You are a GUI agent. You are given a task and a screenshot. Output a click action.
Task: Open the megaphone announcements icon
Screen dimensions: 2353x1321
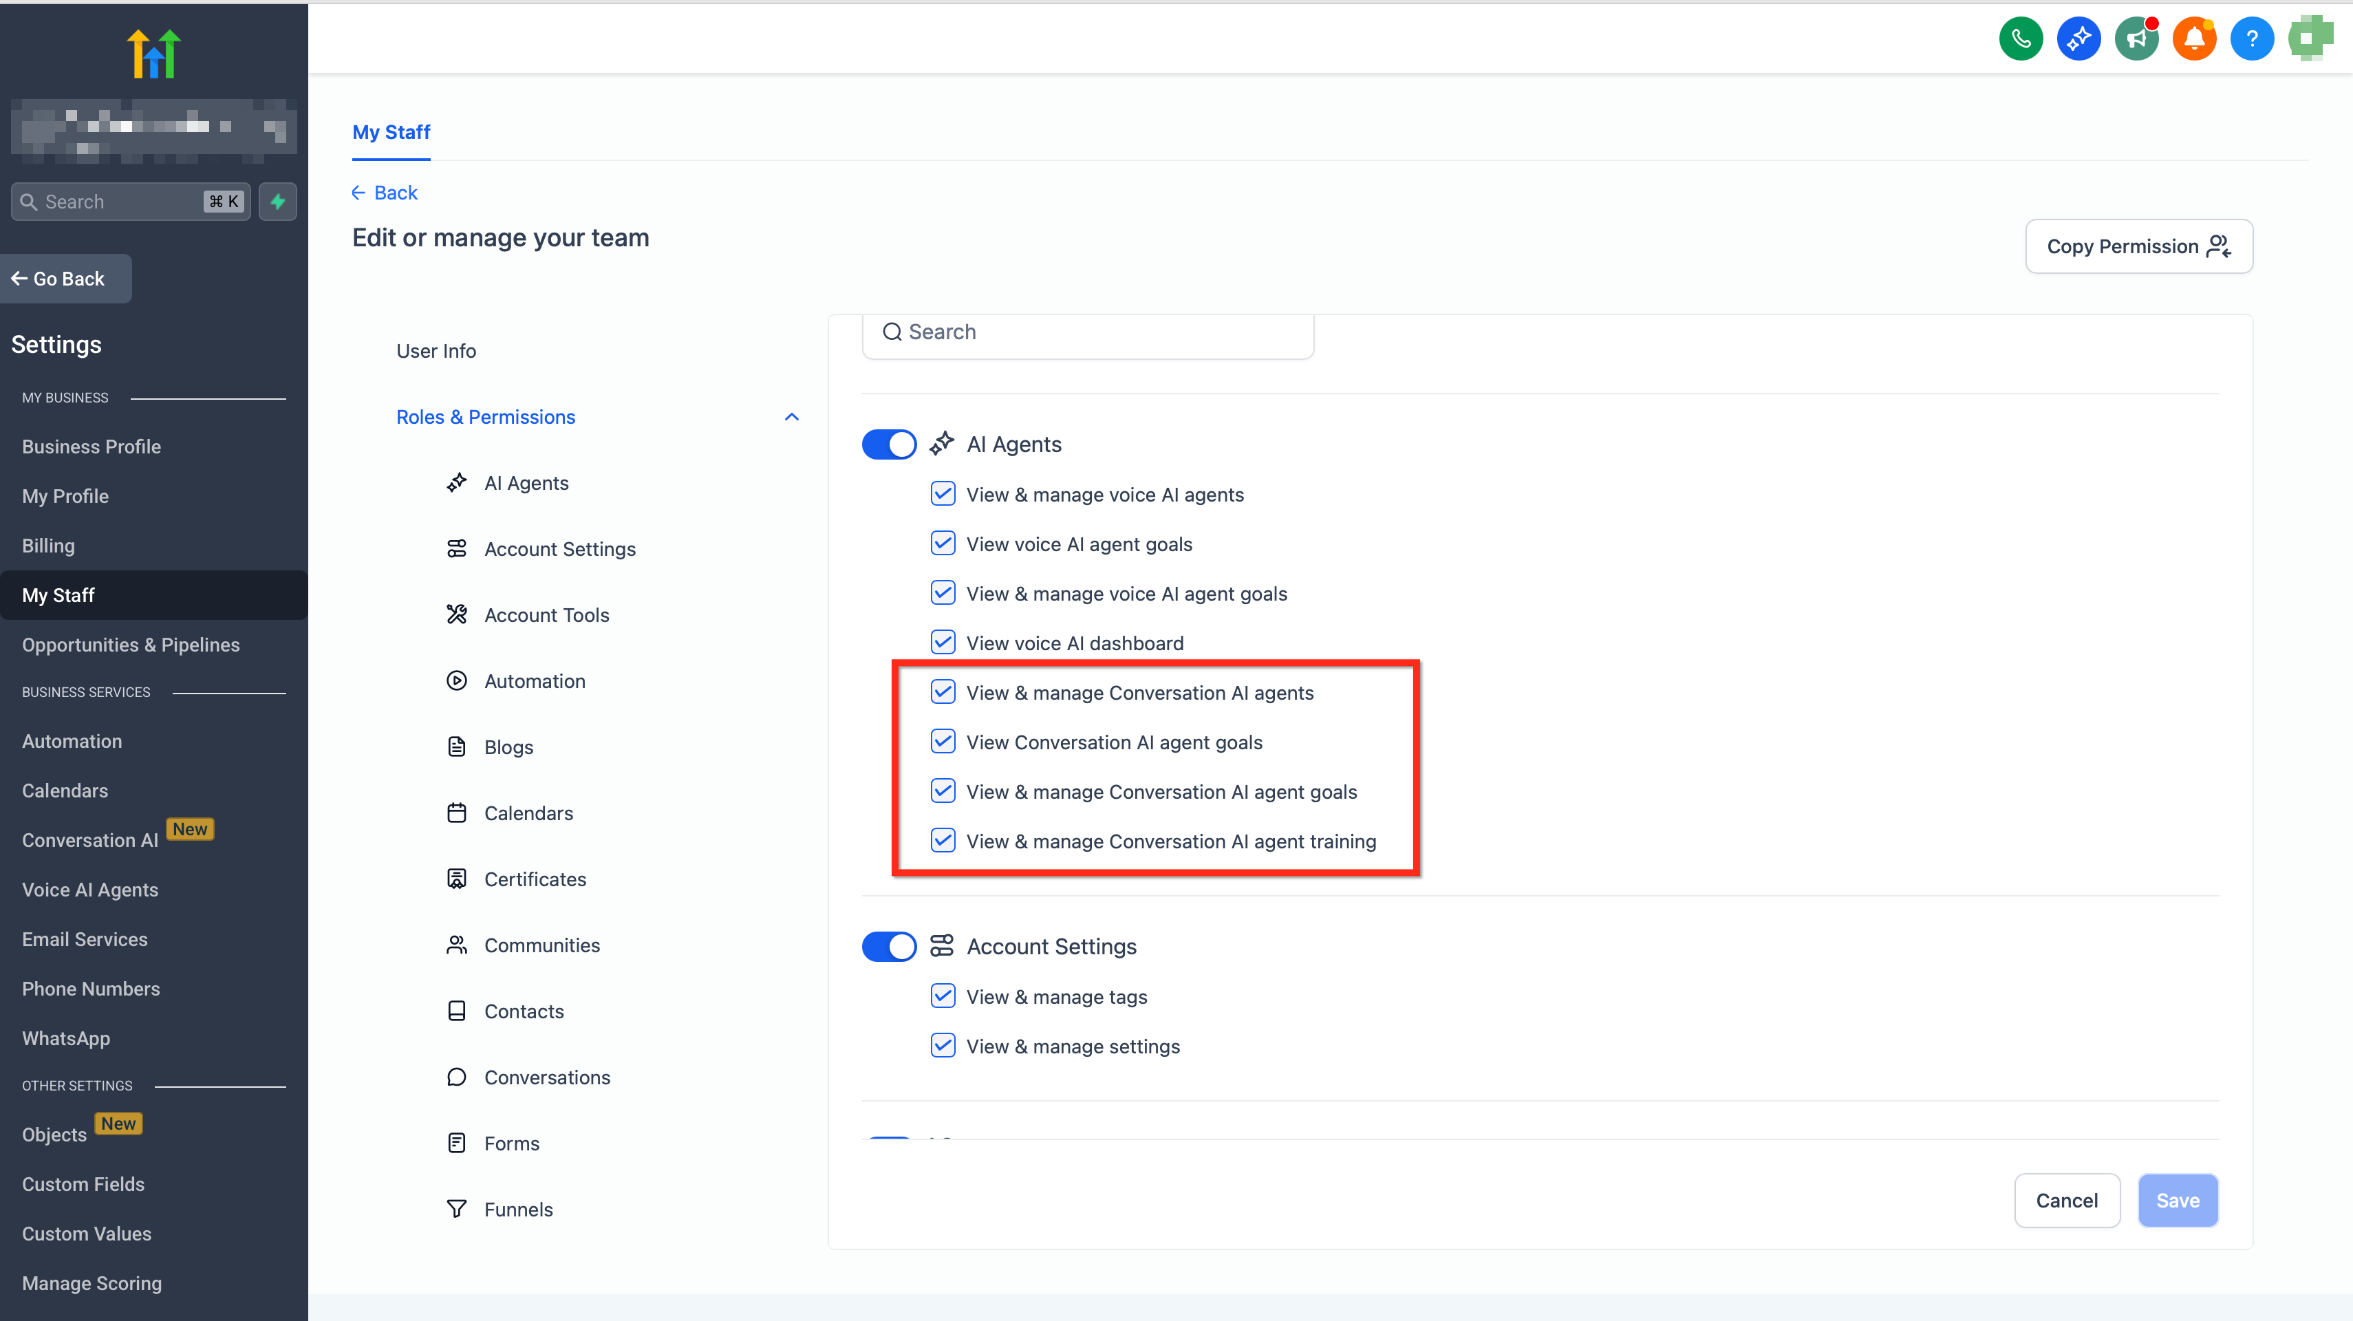(2136, 39)
